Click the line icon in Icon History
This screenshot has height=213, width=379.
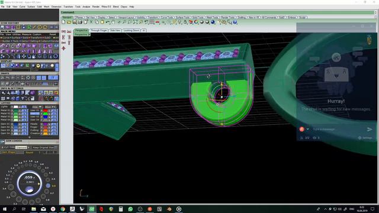click(x=34, y=27)
